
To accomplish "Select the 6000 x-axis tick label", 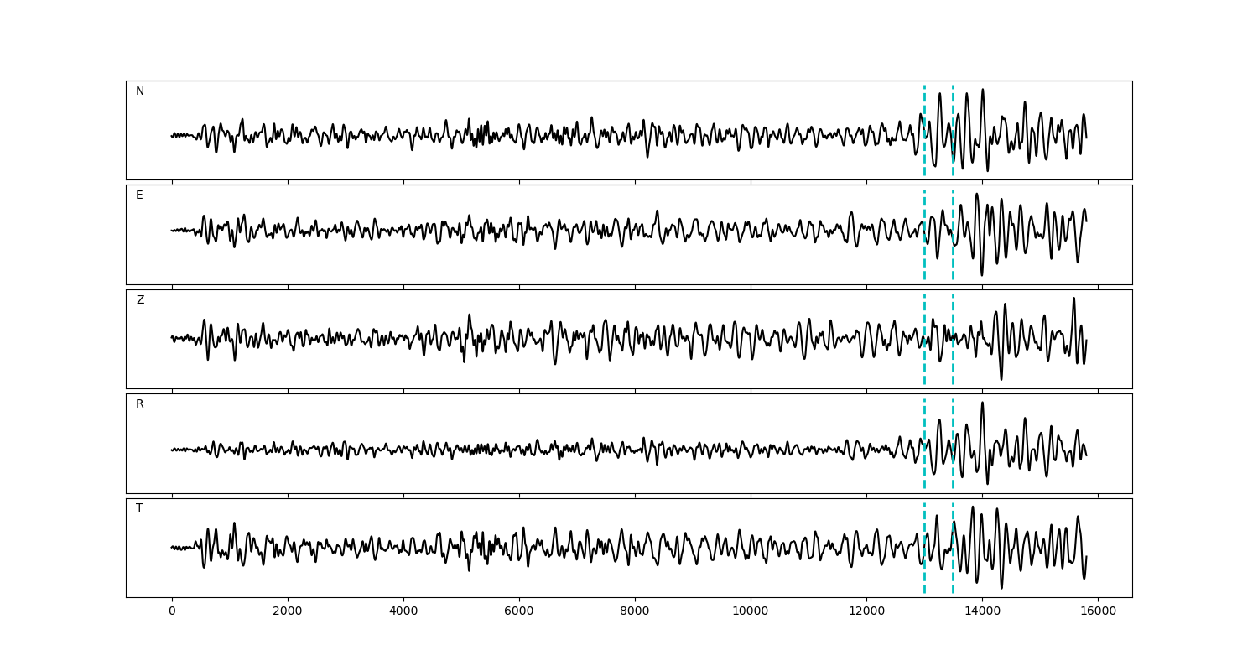I will click(519, 611).
